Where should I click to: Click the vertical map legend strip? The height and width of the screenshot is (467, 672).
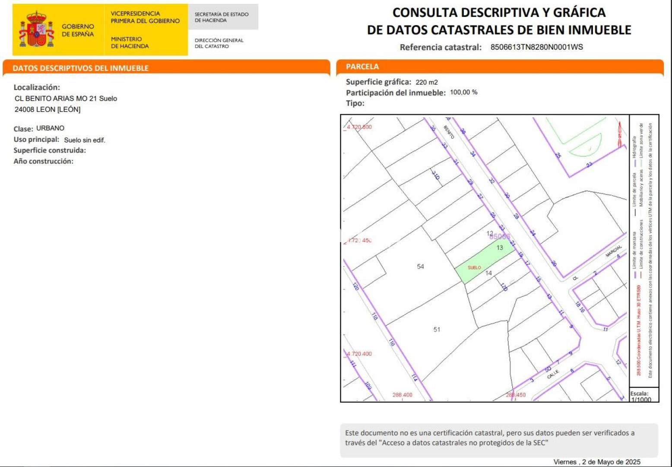643,251
